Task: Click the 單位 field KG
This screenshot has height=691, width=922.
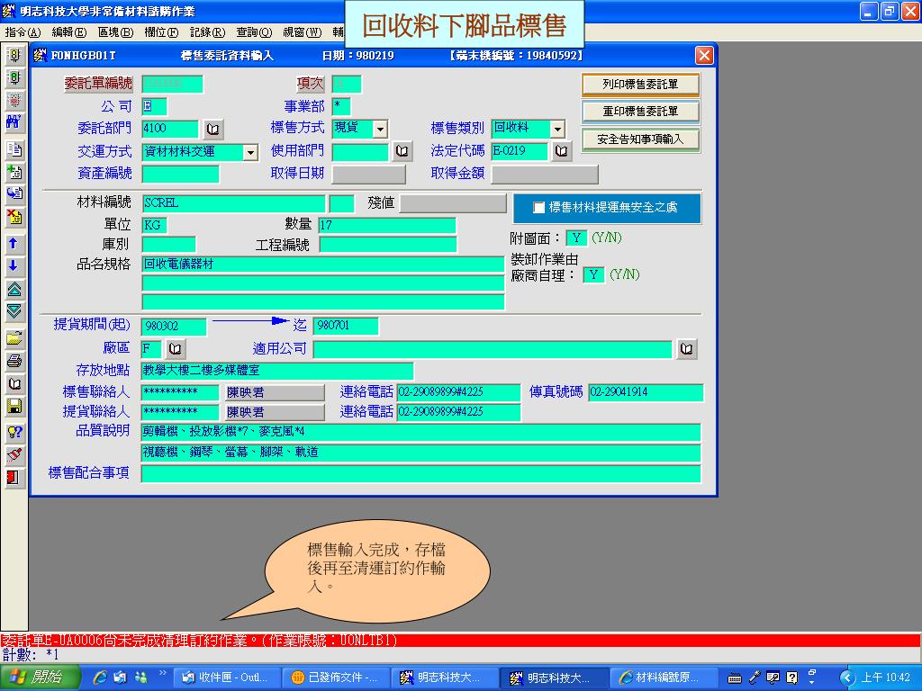Action: tap(155, 225)
